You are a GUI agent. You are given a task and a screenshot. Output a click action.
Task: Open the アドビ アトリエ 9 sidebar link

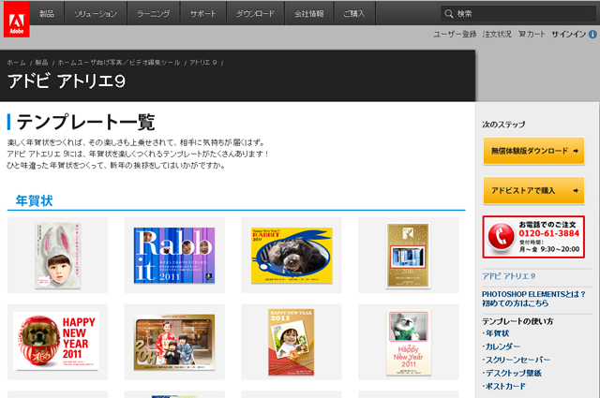pyautogui.click(x=508, y=276)
